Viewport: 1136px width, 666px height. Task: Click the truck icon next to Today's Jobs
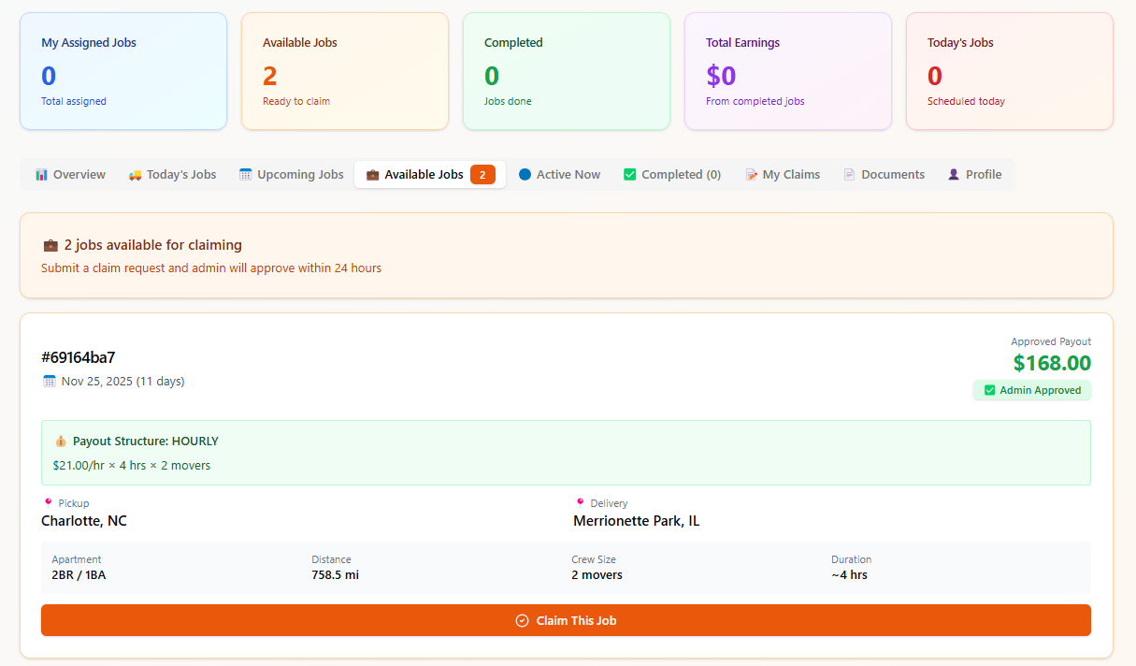click(136, 175)
